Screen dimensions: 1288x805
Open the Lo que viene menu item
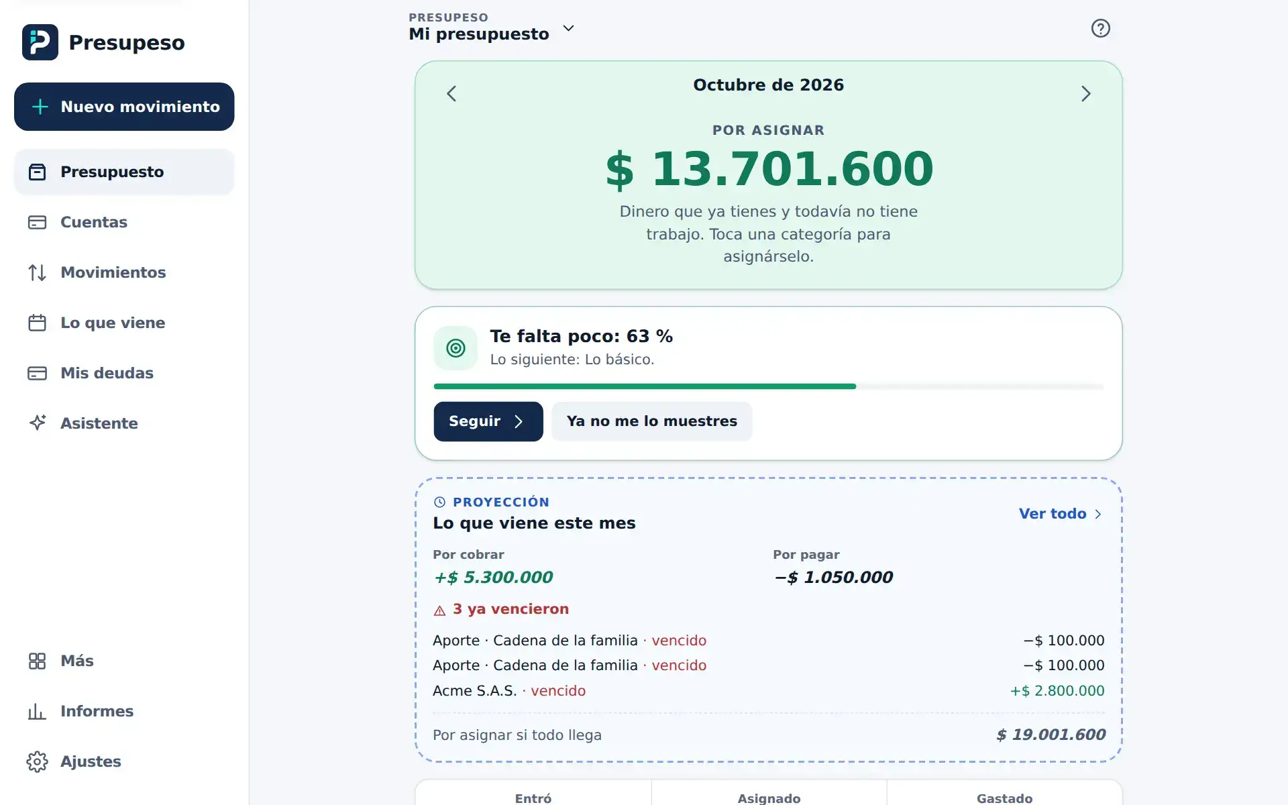tap(124, 323)
